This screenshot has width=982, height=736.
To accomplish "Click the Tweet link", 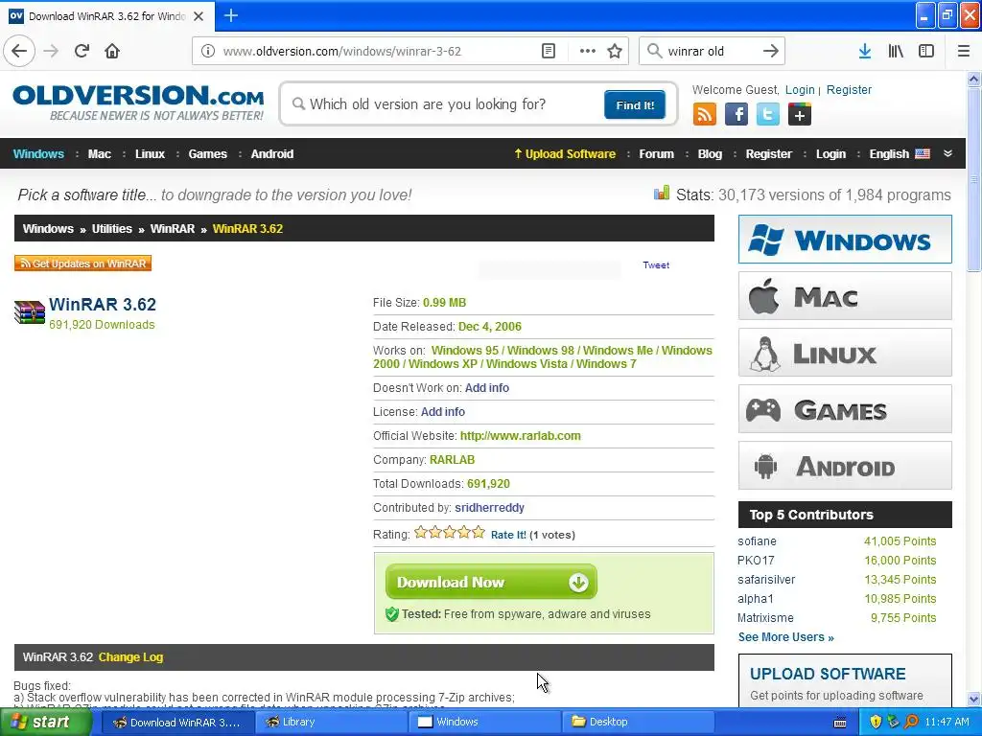I will [x=656, y=264].
